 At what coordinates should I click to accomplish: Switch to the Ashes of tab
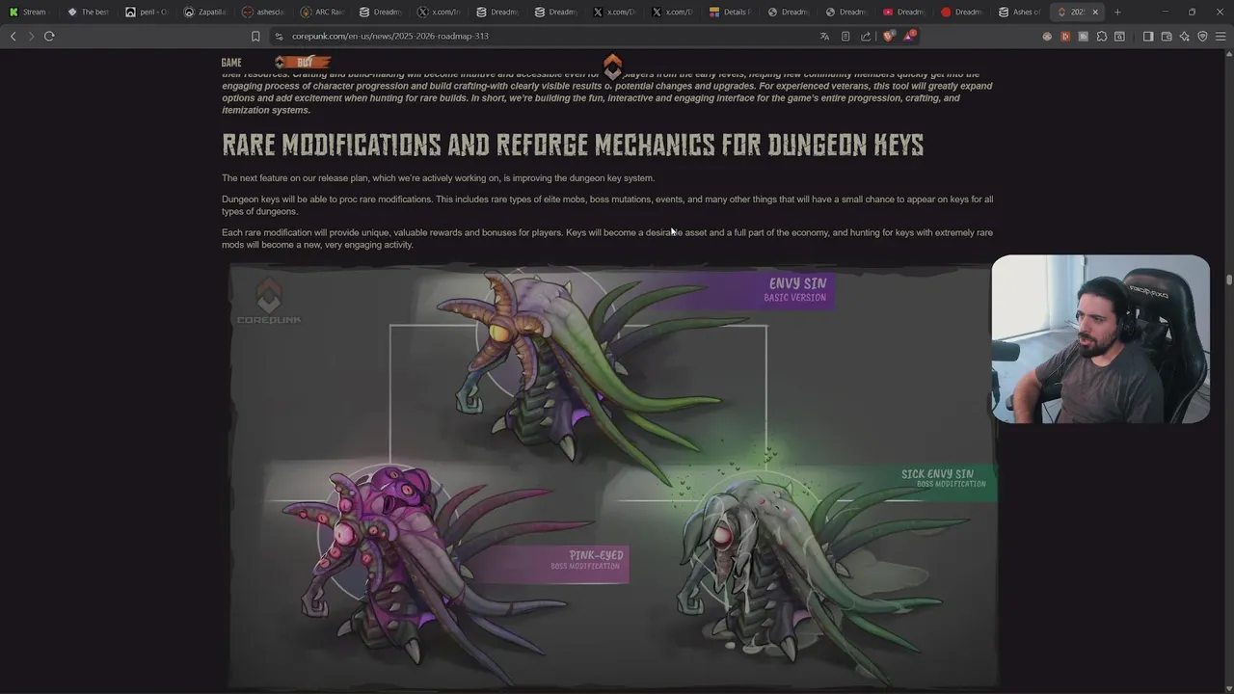1021,12
